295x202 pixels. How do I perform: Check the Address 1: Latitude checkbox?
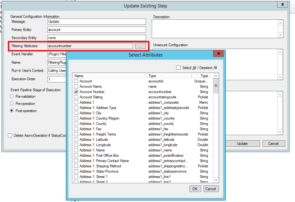coord(76,139)
